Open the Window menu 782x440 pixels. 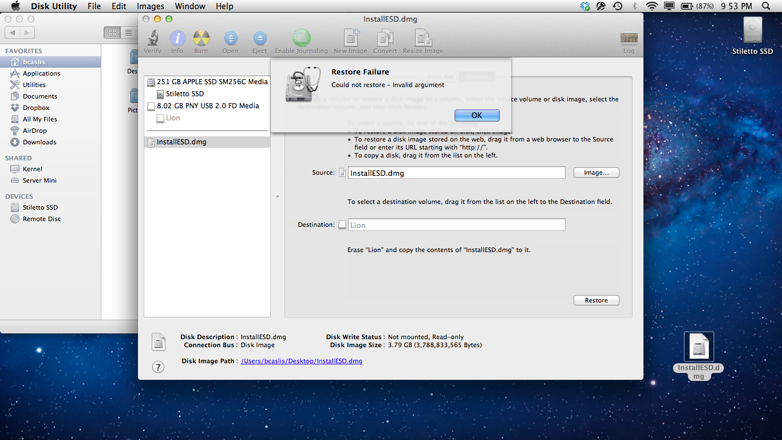pos(190,6)
